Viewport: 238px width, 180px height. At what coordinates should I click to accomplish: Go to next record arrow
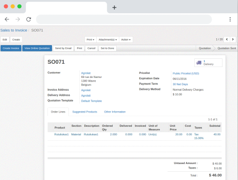pos(233,39)
